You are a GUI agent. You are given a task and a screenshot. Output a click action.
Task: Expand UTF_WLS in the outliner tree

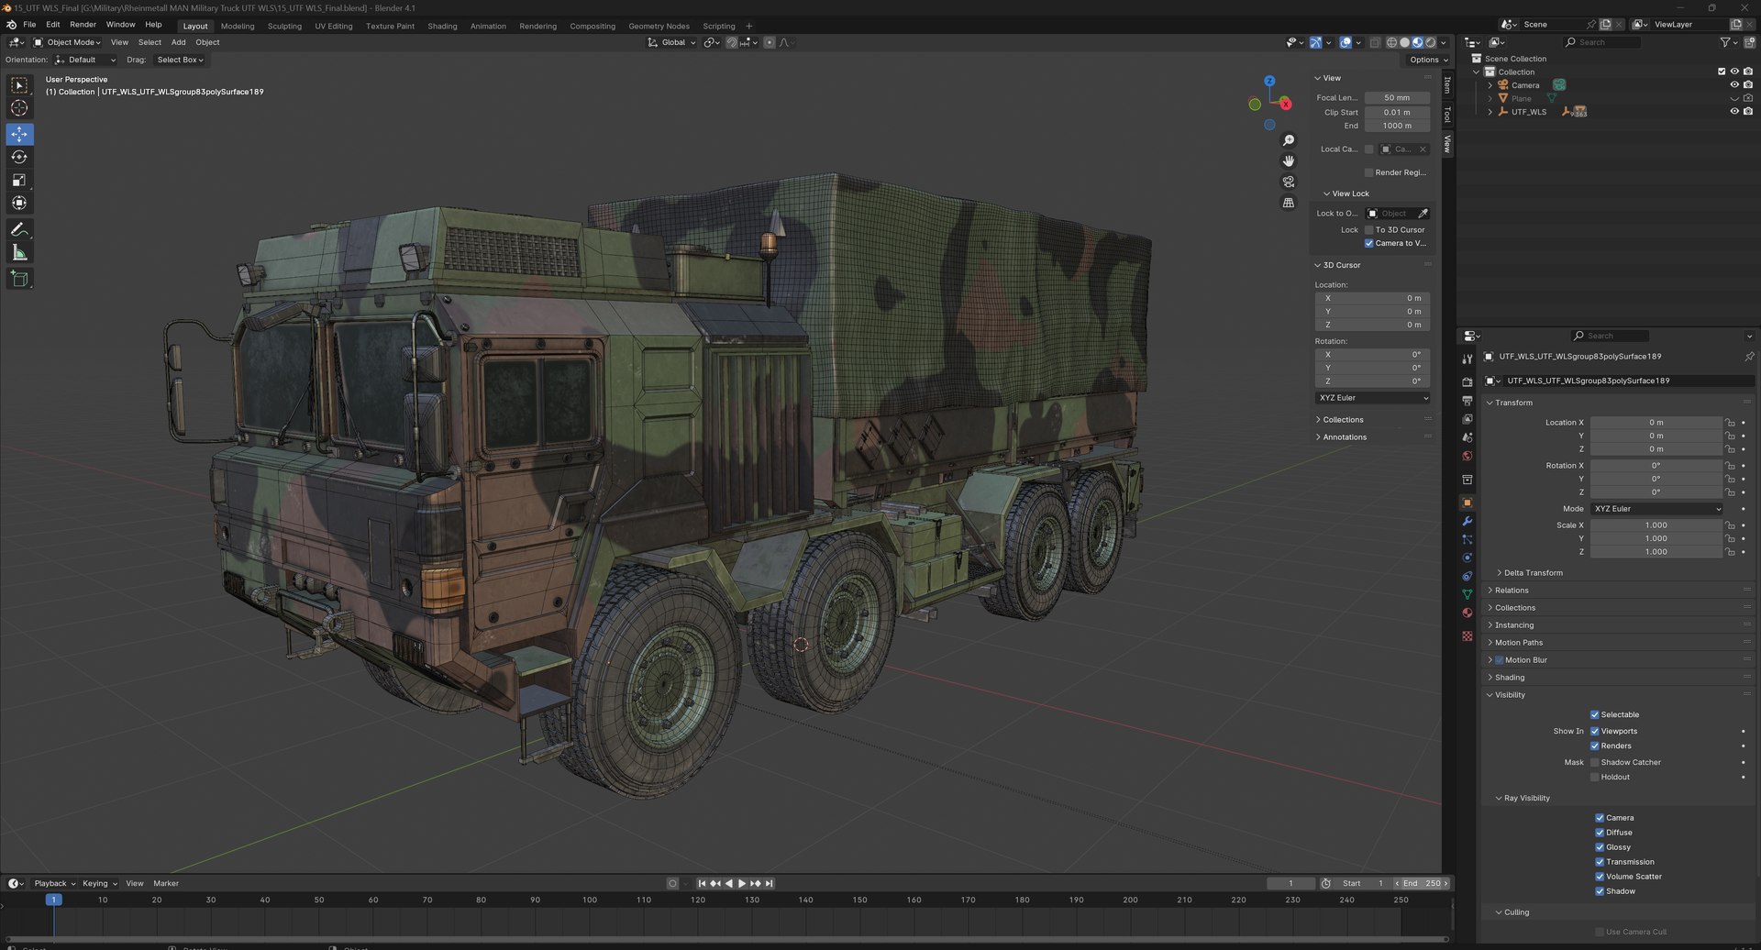pyautogui.click(x=1490, y=112)
